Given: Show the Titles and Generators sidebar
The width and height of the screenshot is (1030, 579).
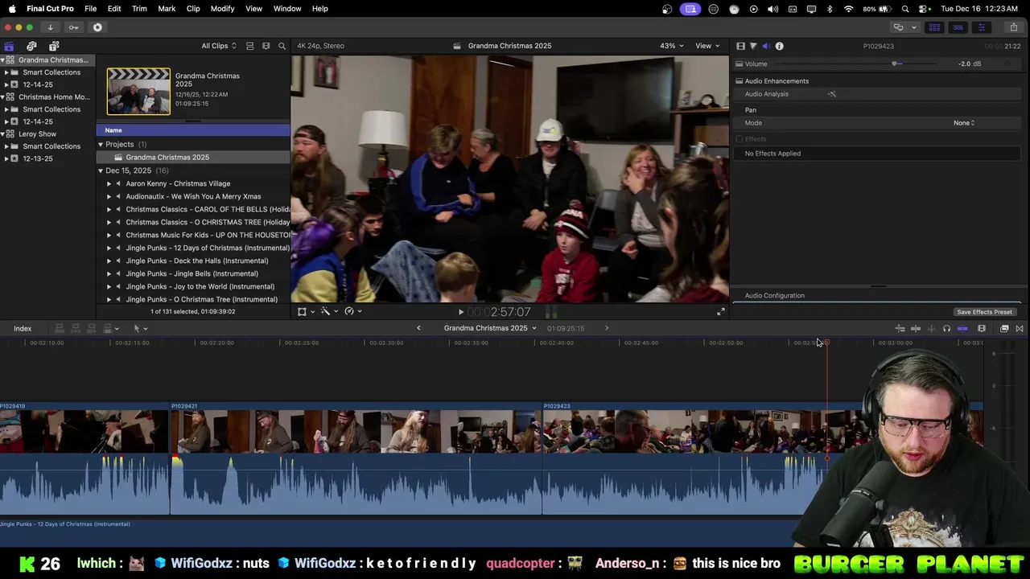Looking at the screenshot, I should [x=54, y=46].
